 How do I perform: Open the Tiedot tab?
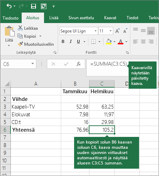tap(132, 18)
